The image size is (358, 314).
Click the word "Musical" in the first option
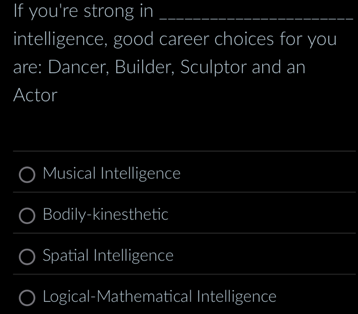[70, 174]
